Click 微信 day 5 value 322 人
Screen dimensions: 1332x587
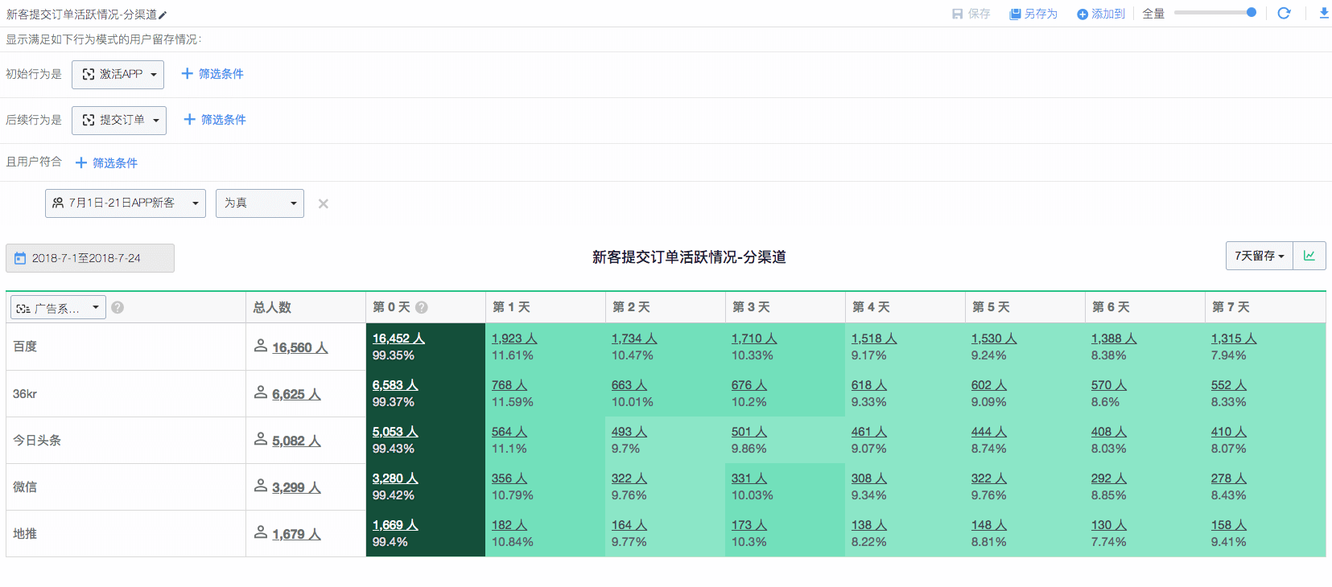pyautogui.click(x=989, y=478)
